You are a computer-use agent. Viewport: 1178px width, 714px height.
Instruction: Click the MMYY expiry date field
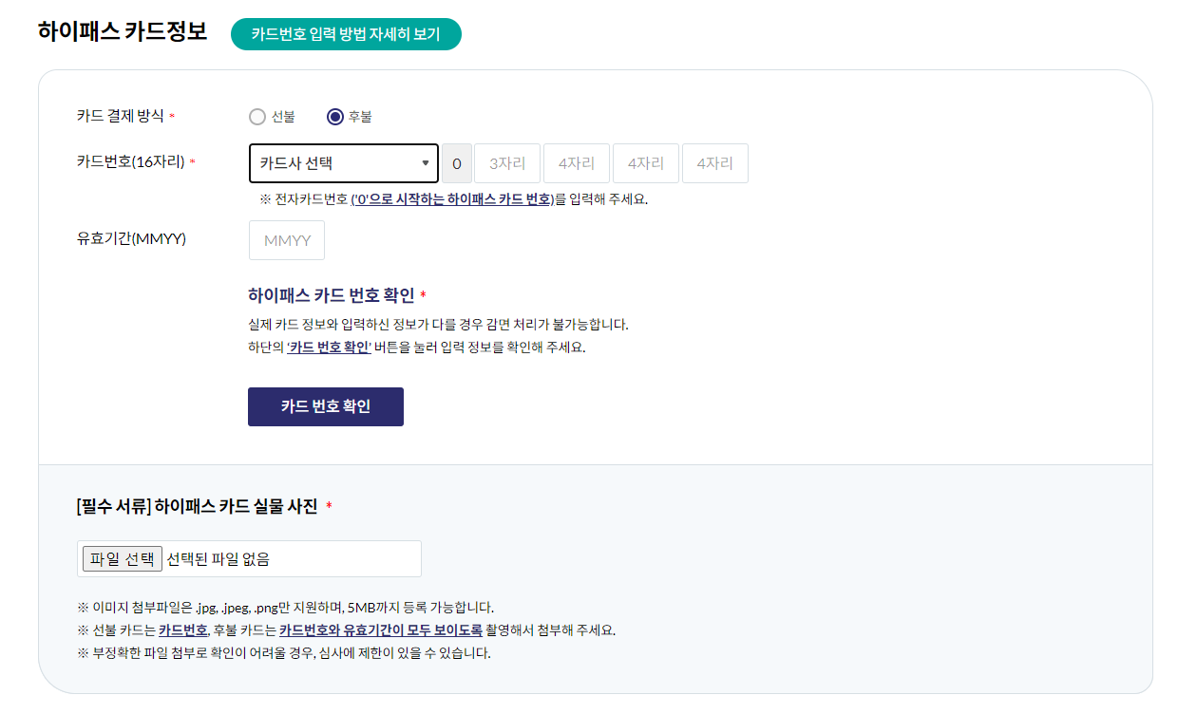click(287, 240)
